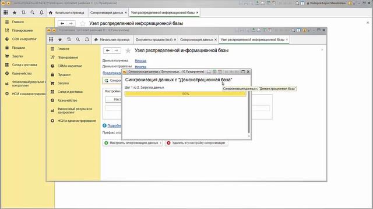This screenshot has width=373, height=209.
Task: Open Планирование in inner window sidebar
Action: click(x=68, y=57)
